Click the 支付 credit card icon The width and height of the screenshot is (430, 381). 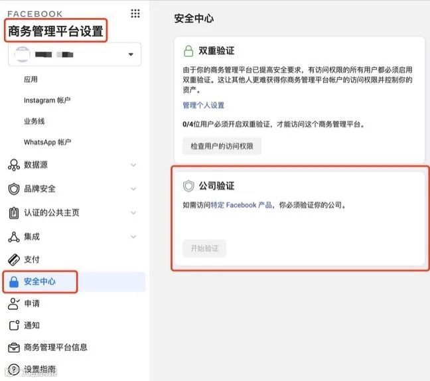point(14,260)
